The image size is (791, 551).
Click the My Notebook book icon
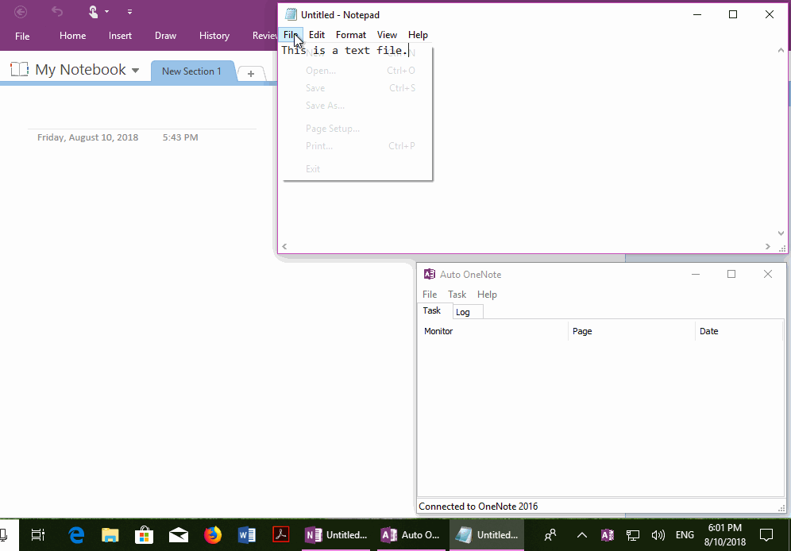(x=18, y=69)
